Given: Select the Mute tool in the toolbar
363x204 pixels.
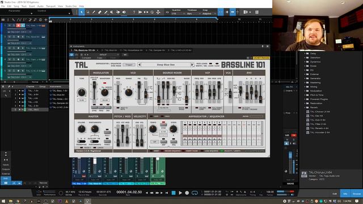Looking at the screenshot, I should tap(112, 12).
